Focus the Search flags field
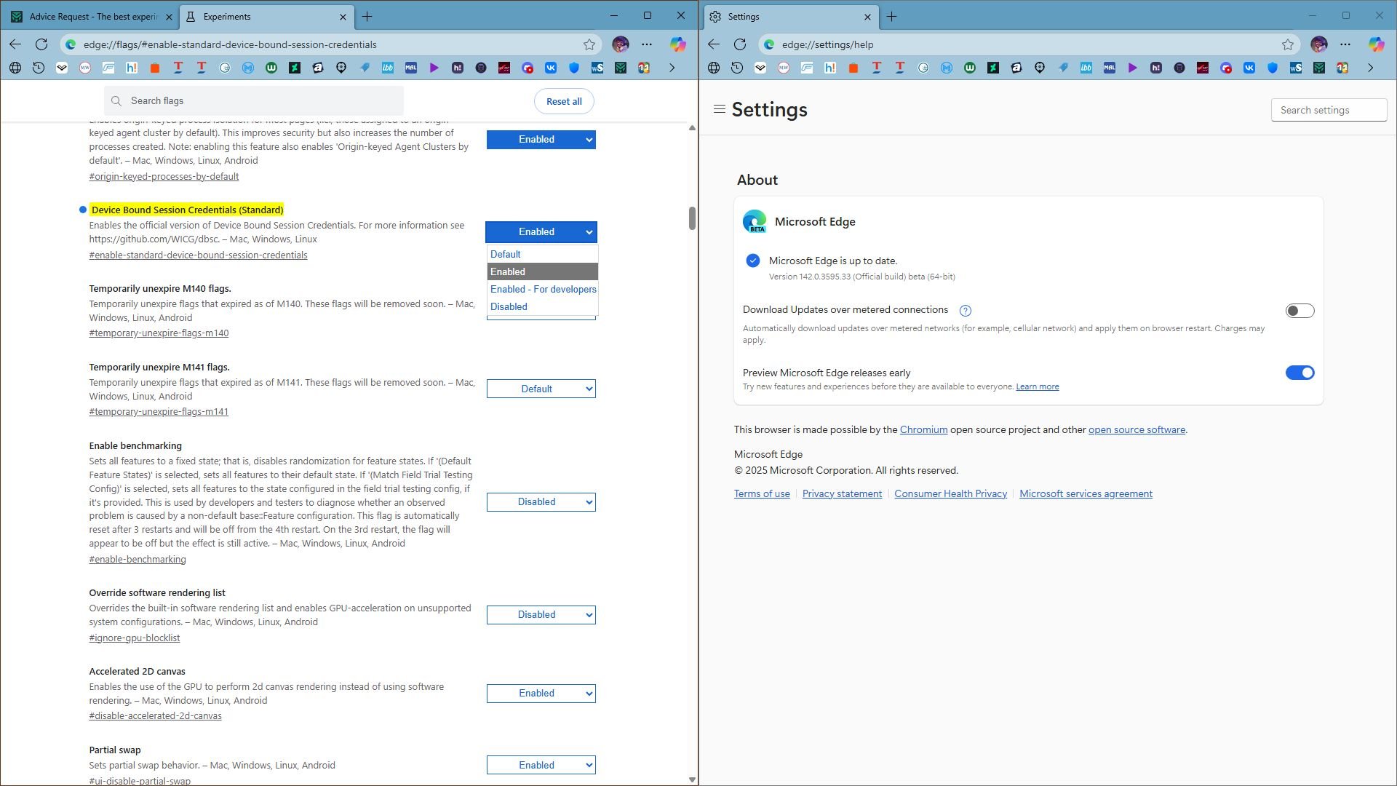Screen dimensions: 1397x786 pos(254,101)
